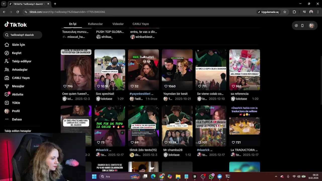Click 'Oee quien fueee?...' video title
Image resolution: width=322 pixels, height=181 pixels.
tap(75, 94)
